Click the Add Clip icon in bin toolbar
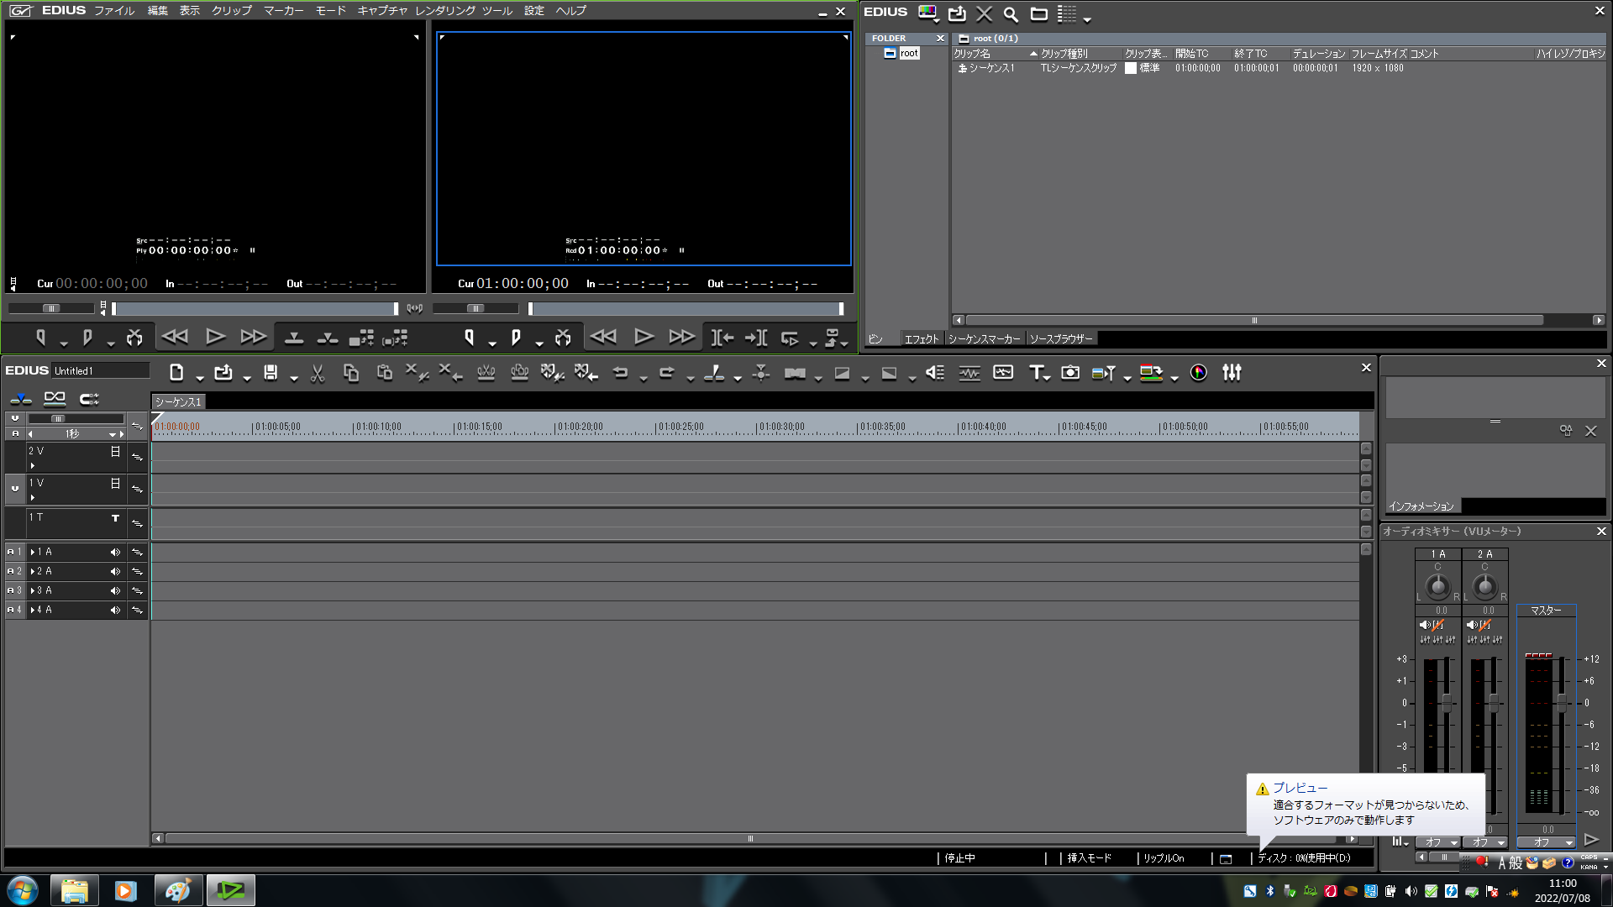 [x=957, y=14]
